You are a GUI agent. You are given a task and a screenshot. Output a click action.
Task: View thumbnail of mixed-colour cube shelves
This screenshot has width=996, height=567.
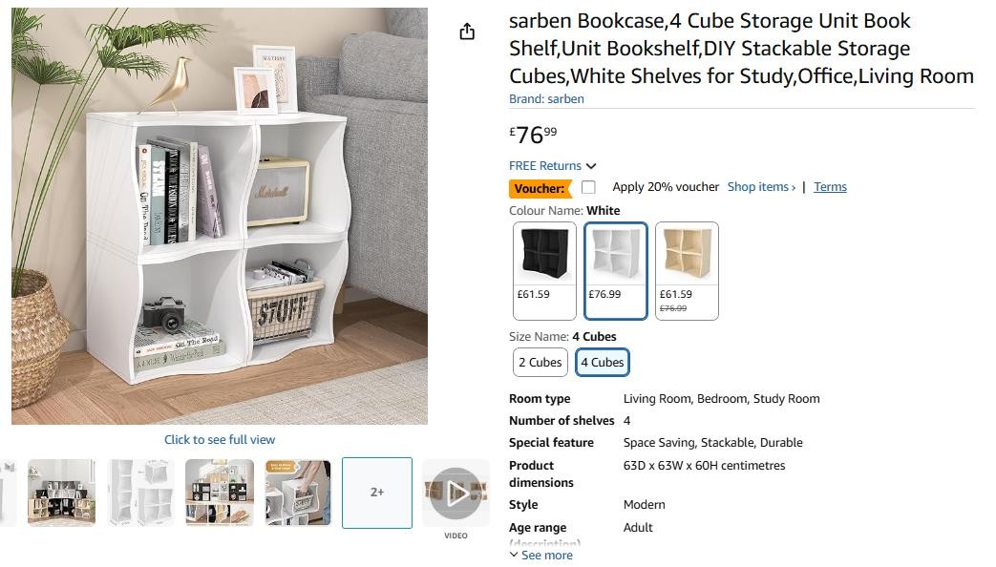point(61,493)
